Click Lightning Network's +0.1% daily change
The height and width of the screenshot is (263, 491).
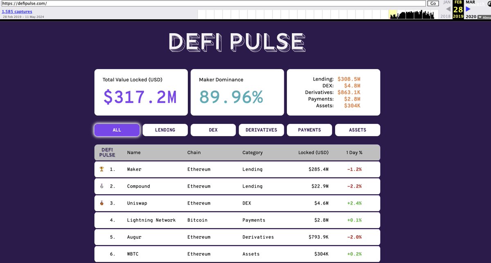[x=354, y=220]
